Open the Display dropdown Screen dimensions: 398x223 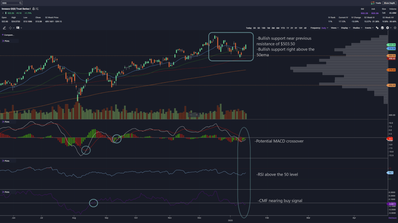[346, 28]
